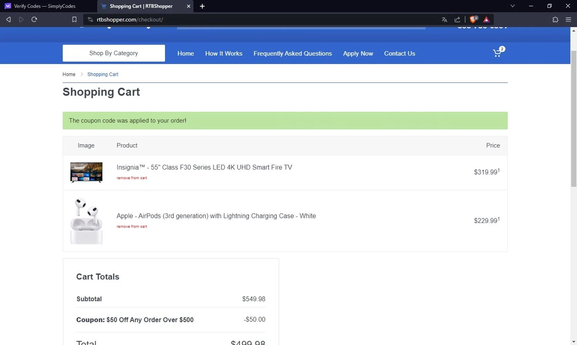
Task: Open the Brave Shields lion icon
Action: pos(474,19)
